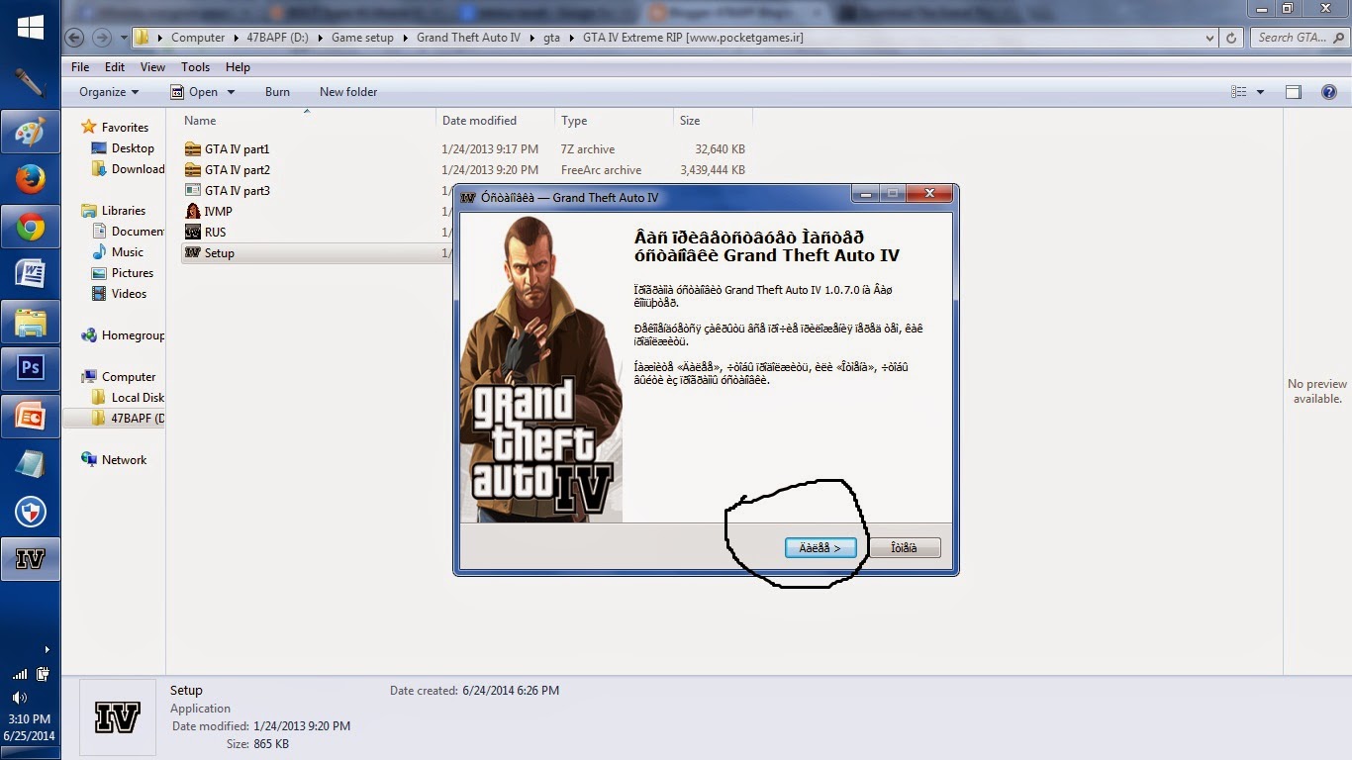Click the network signal tray icon

pos(20,674)
